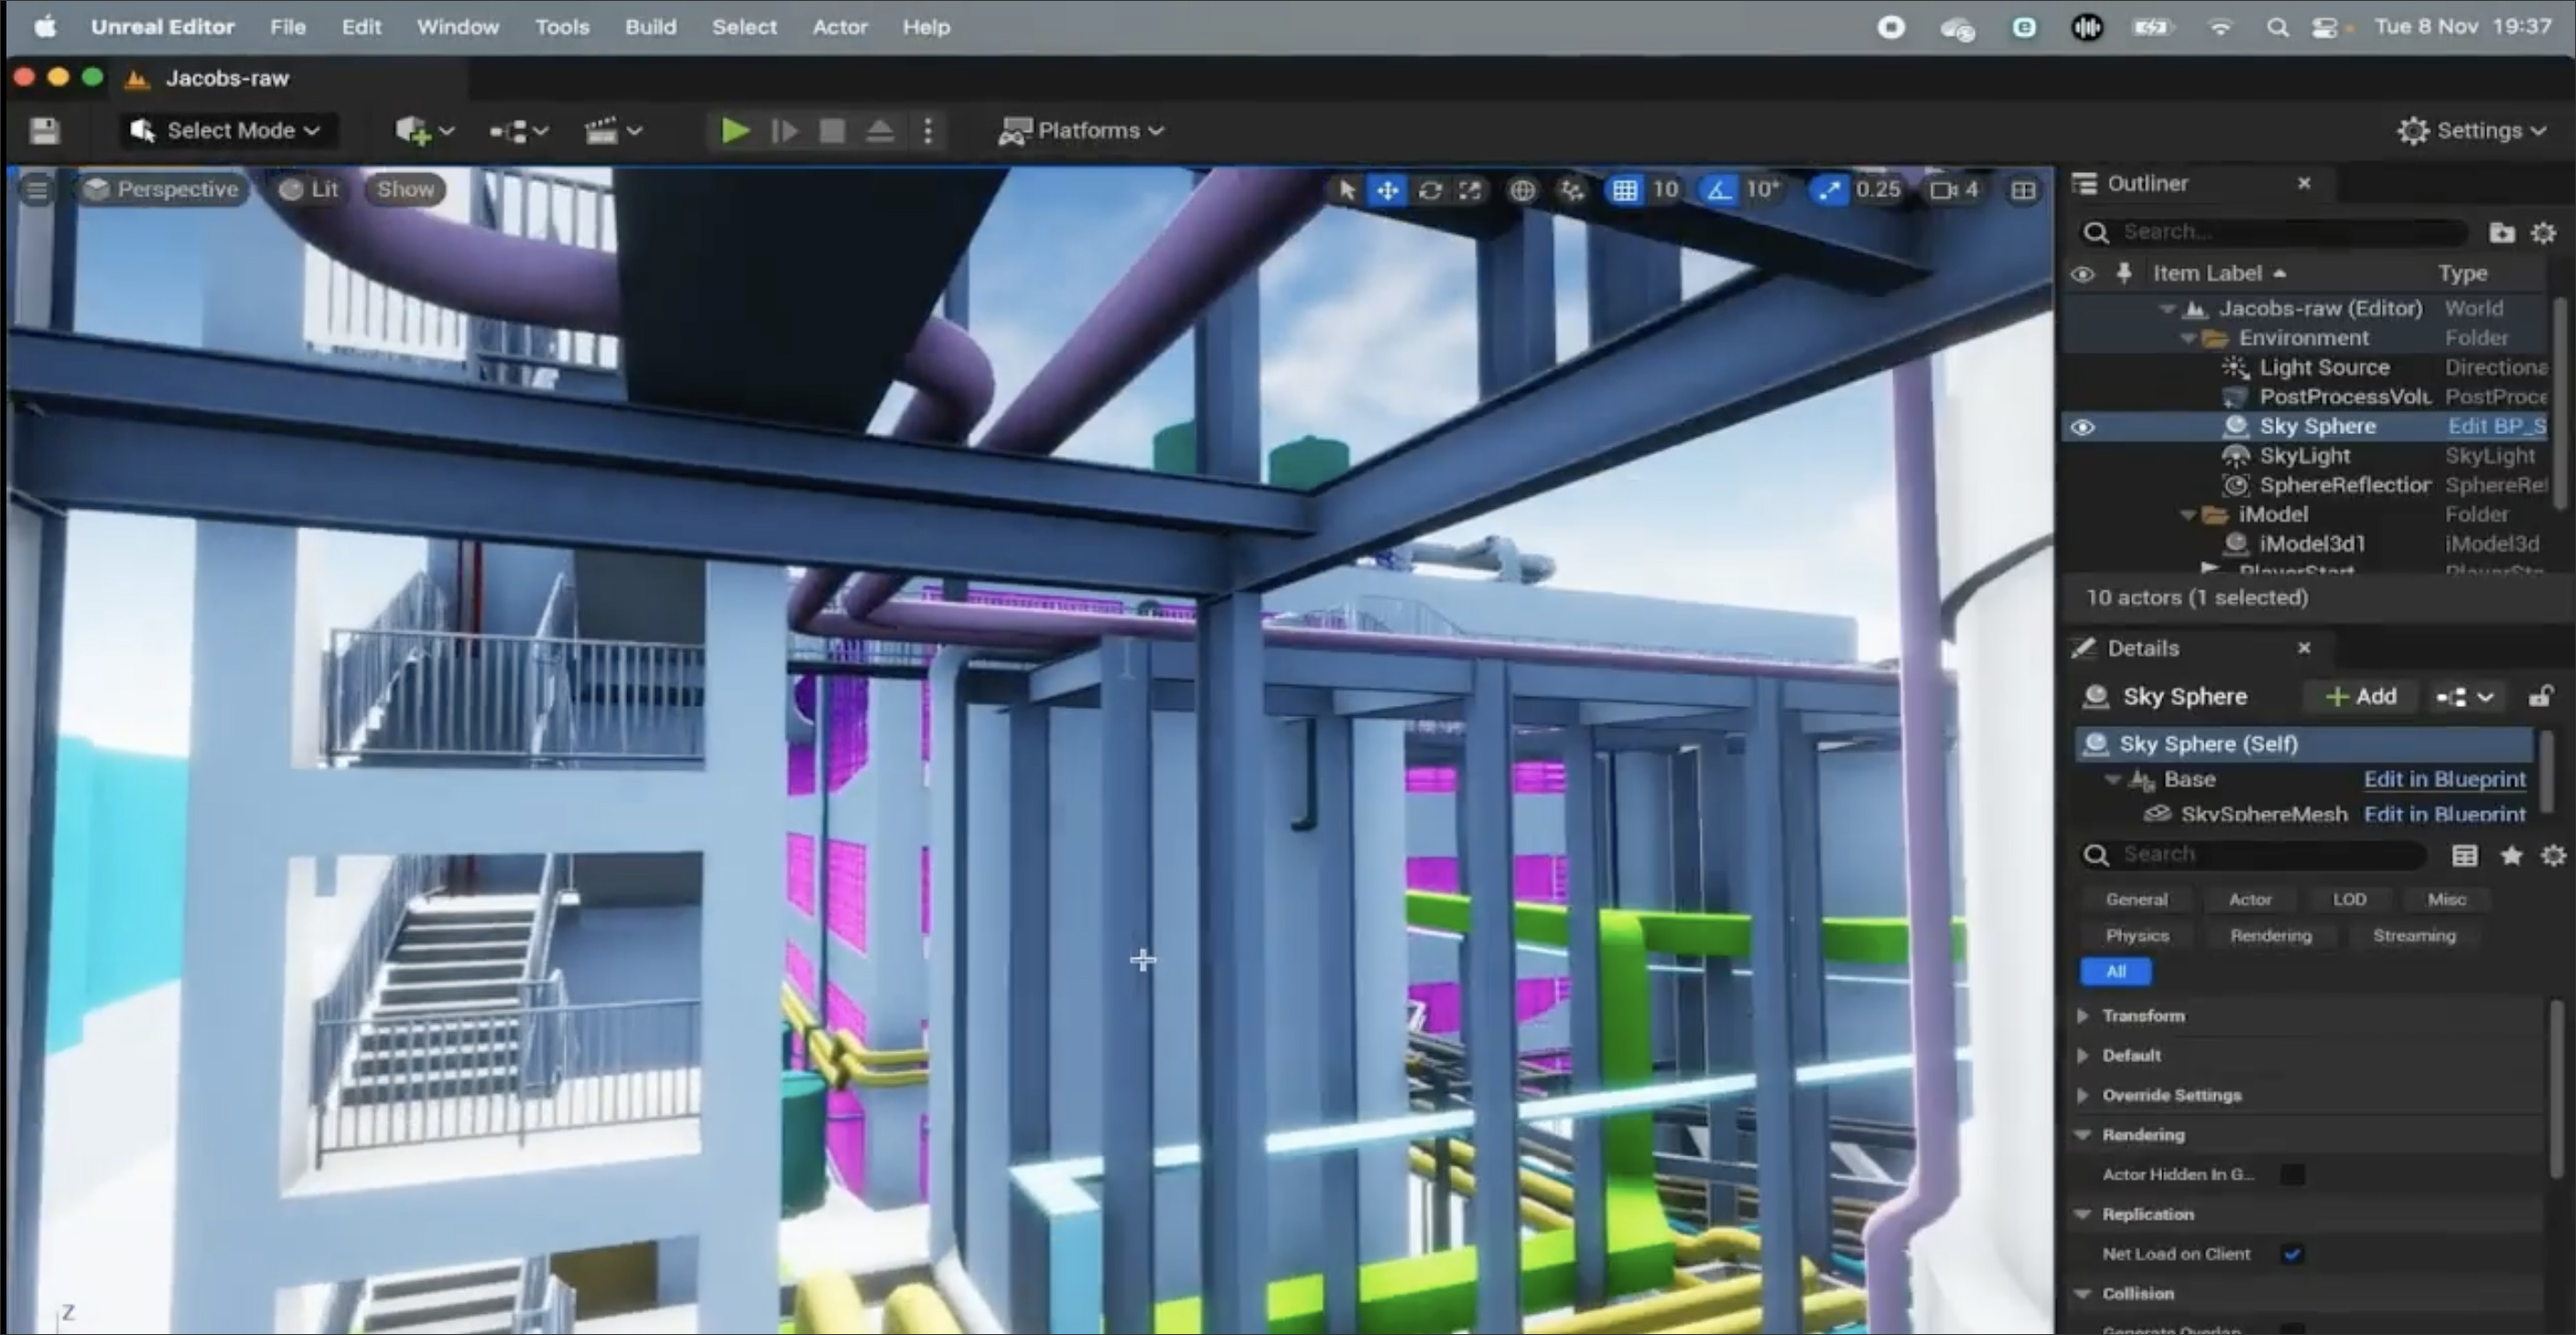
Task: Activate the translate move tool
Action: point(1388,190)
